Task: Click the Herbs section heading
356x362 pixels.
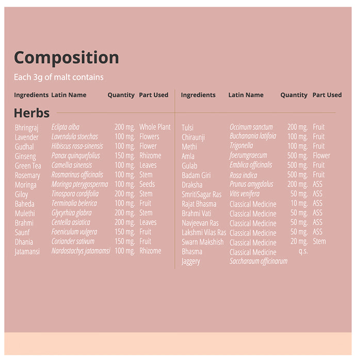Action: [x=31, y=113]
